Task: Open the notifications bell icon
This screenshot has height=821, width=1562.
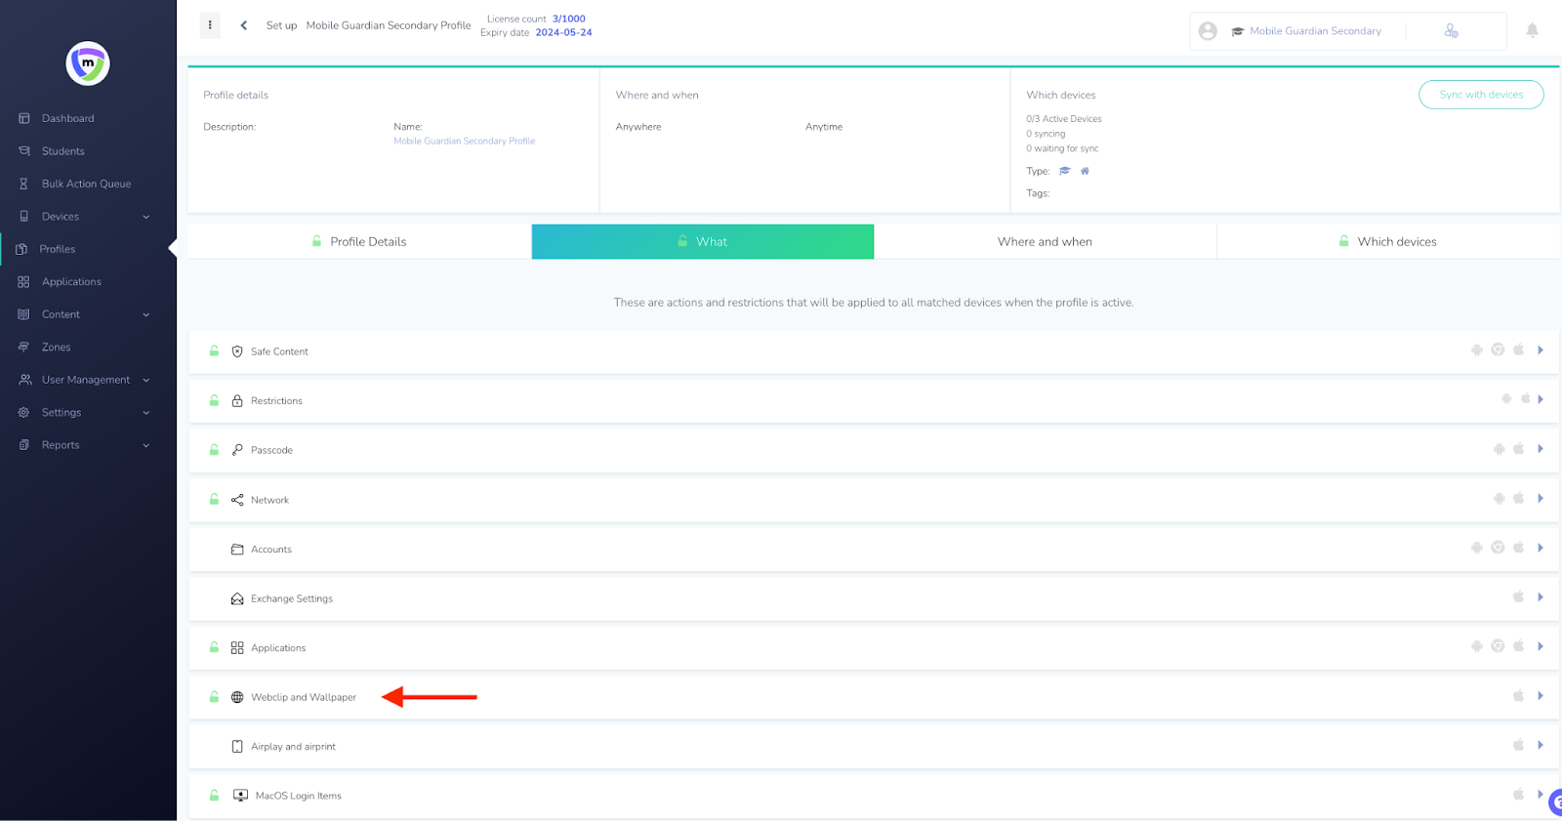Action: [1532, 30]
